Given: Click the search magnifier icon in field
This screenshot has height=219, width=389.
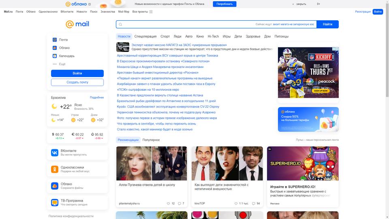Looking at the screenshot, I should point(120,24).
